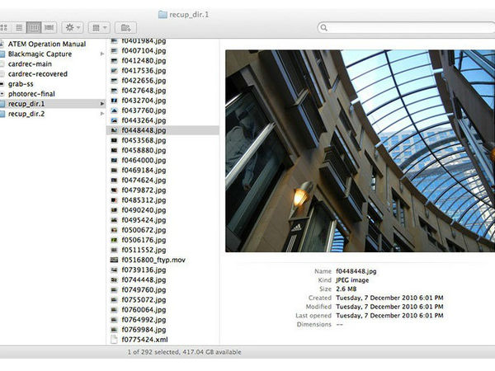Expand recup_dir.2 folder arrow
This screenshot has width=495, height=371.
(102, 115)
